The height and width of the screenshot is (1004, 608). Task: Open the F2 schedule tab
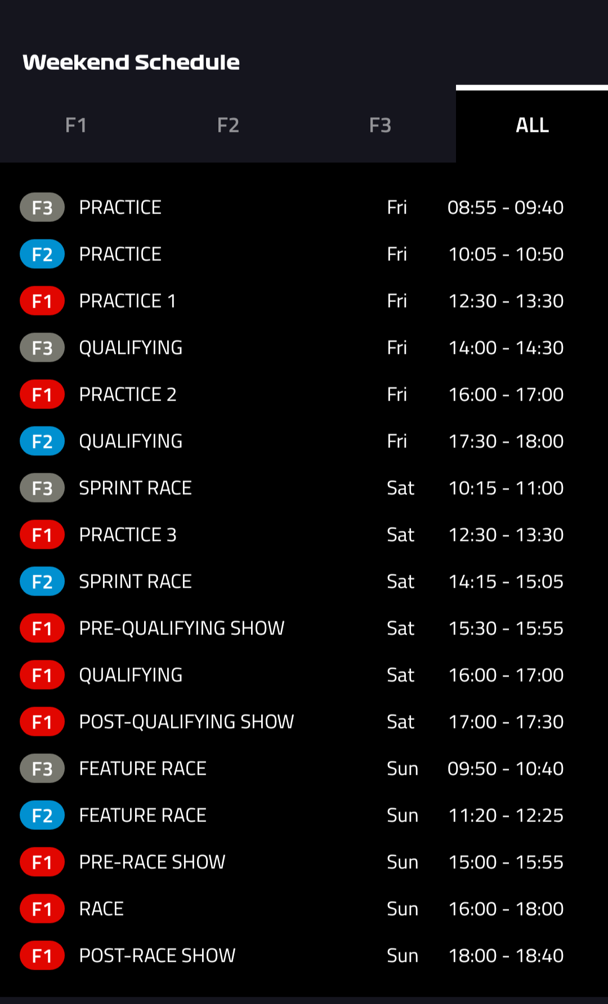coord(228,125)
